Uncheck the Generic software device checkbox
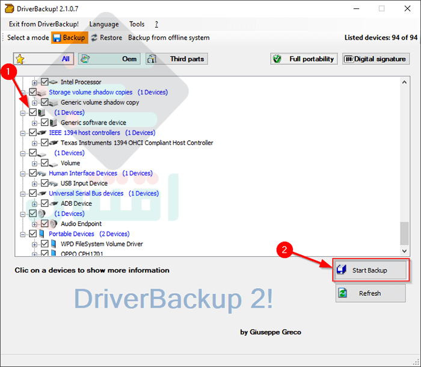The width and height of the screenshot is (421, 367). [45, 122]
